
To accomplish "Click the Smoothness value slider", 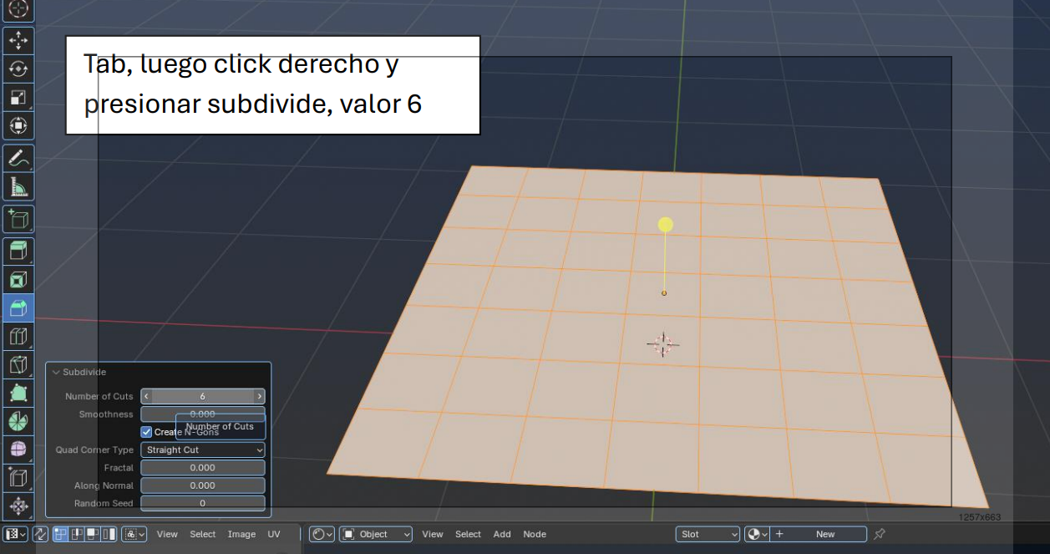I will (203, 414).
